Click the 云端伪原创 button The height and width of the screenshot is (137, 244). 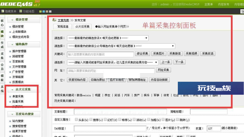tap(98, 80)
